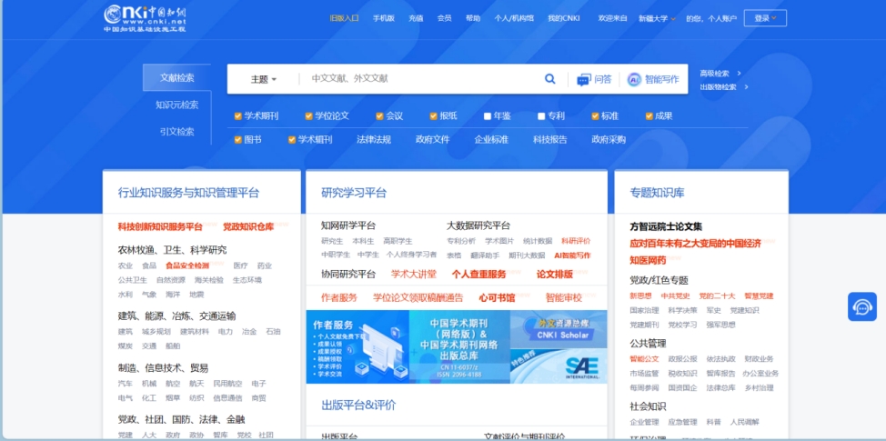886x441 pixels.
Task: Toggle the 学术期刊 checkbox
Action: [x=238, y=116]
